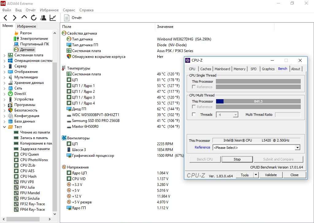This screenshot has height=223, width=314.
Task: Open the graph chart toolbar icon
Action: point(53,18)
